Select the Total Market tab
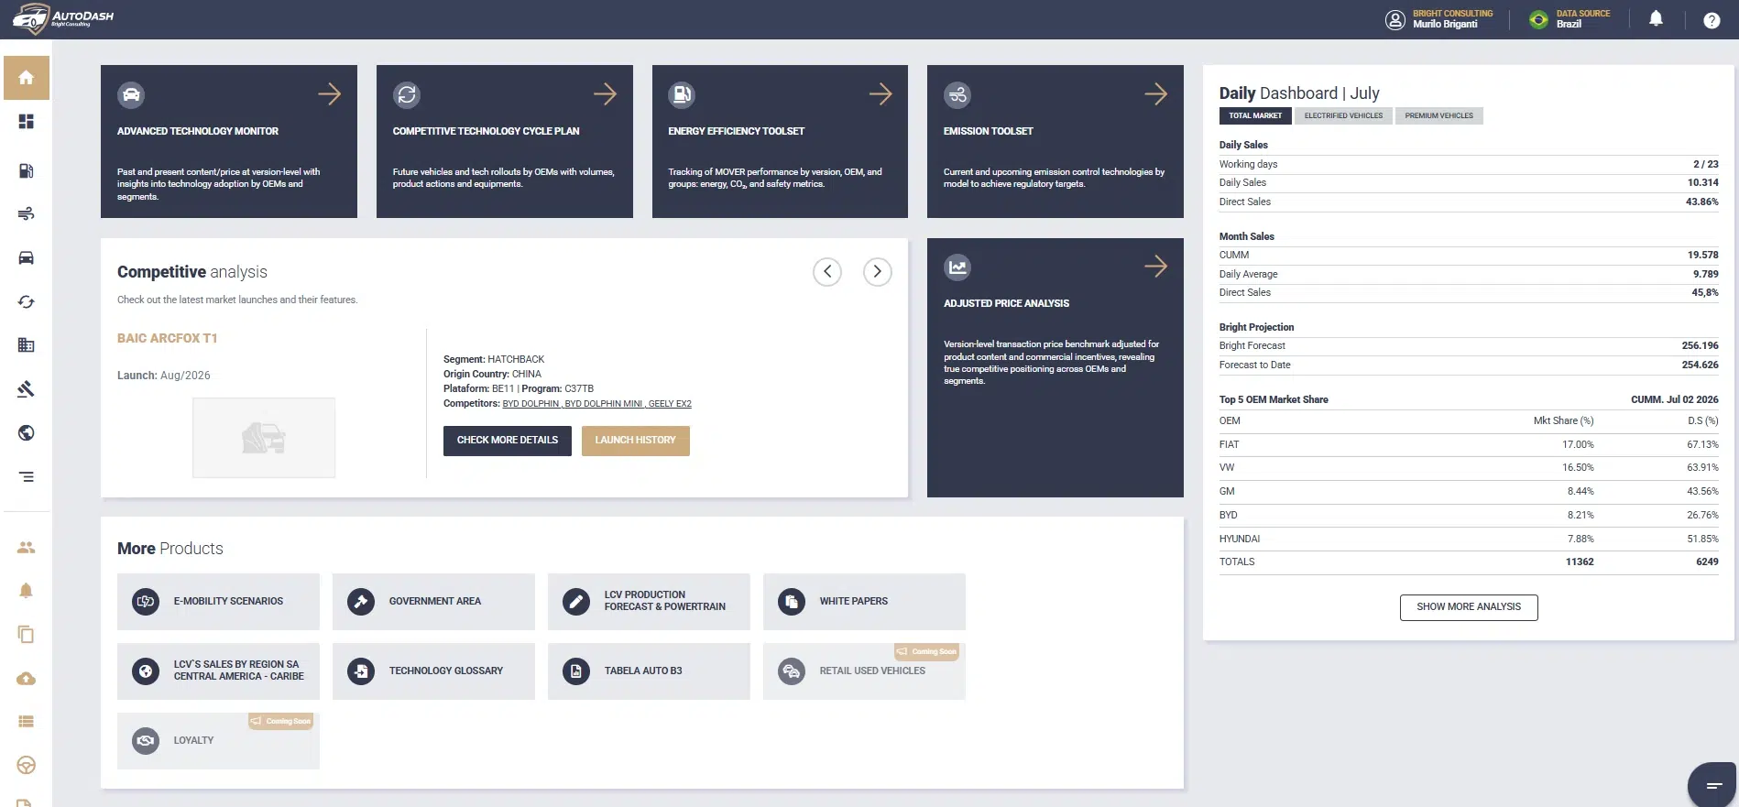This screenshot has width=1739, height=807. click(x=1255, y=115)
